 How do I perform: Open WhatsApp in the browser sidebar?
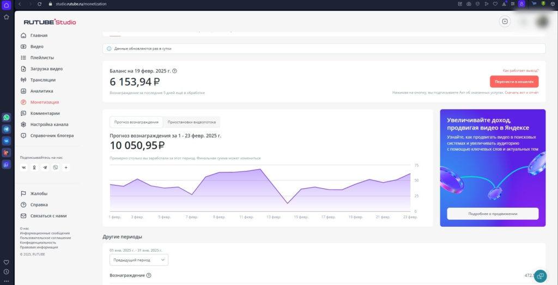[7, 117]
